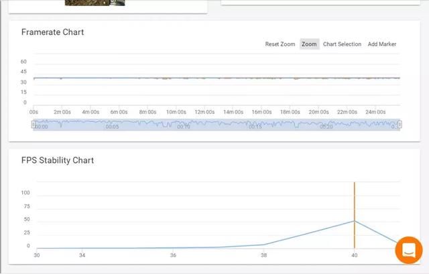
Task: Click the framerate line at 20m 00s
Action: pyautogui.click(x=318, y=78)
